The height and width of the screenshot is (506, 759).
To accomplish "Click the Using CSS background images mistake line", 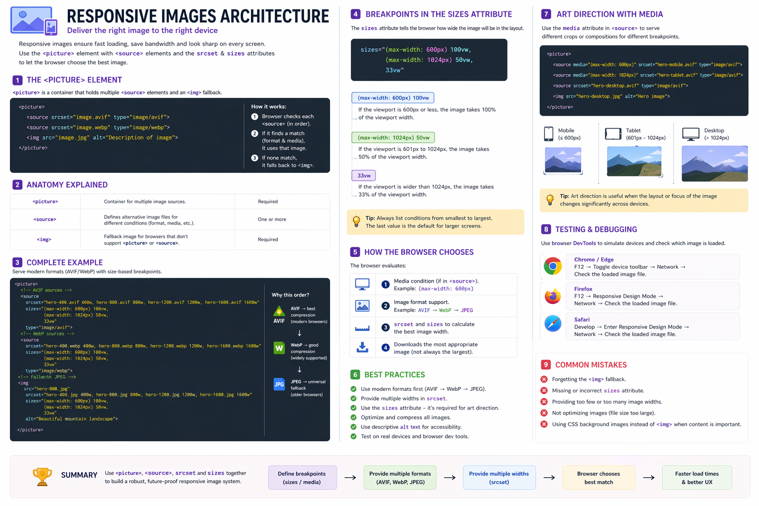I will 646,424.
